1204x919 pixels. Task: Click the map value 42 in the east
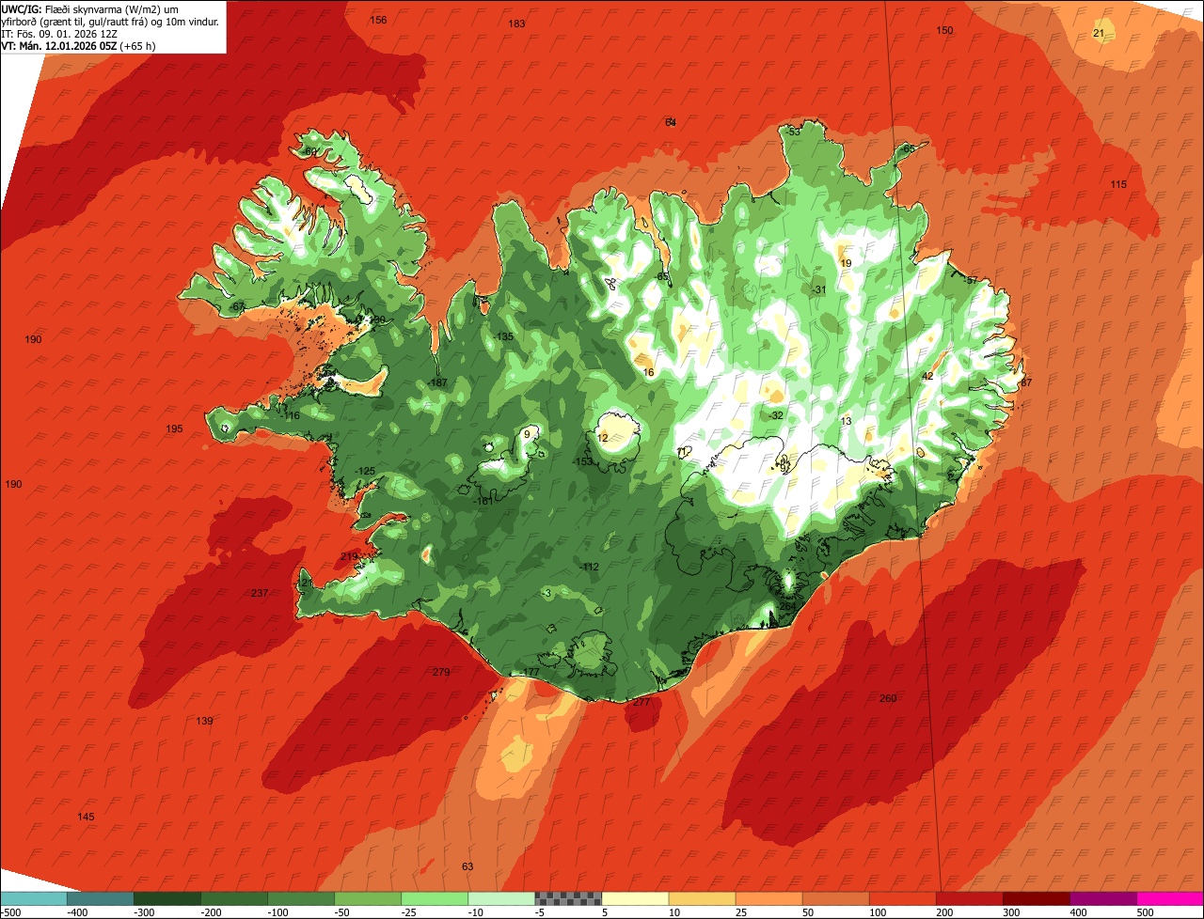click(927, 376)
